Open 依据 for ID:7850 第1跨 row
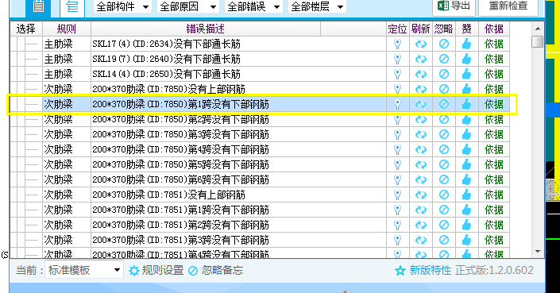Image resolution: width=560 pixels, height=293 pixels. [x=494, y=104]
